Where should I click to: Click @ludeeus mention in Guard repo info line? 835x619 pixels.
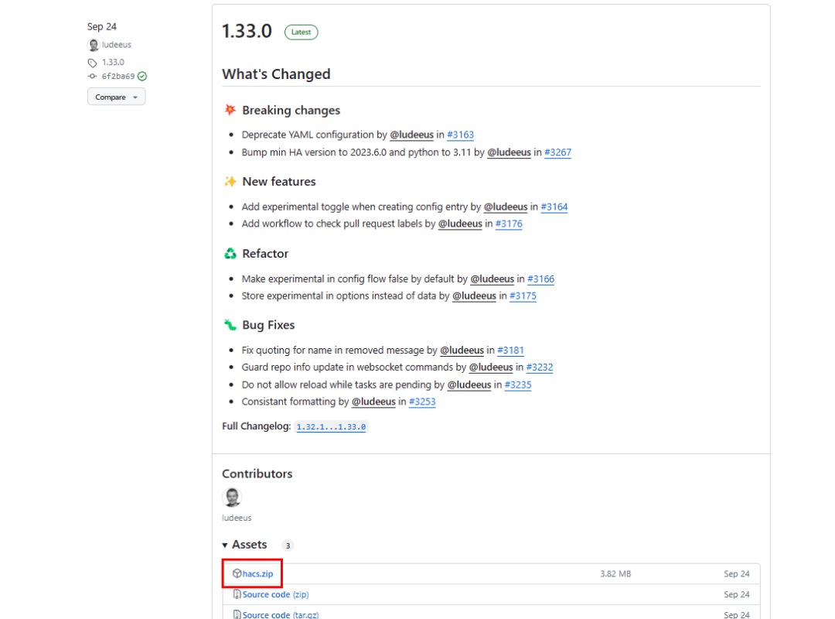(491, 368)
